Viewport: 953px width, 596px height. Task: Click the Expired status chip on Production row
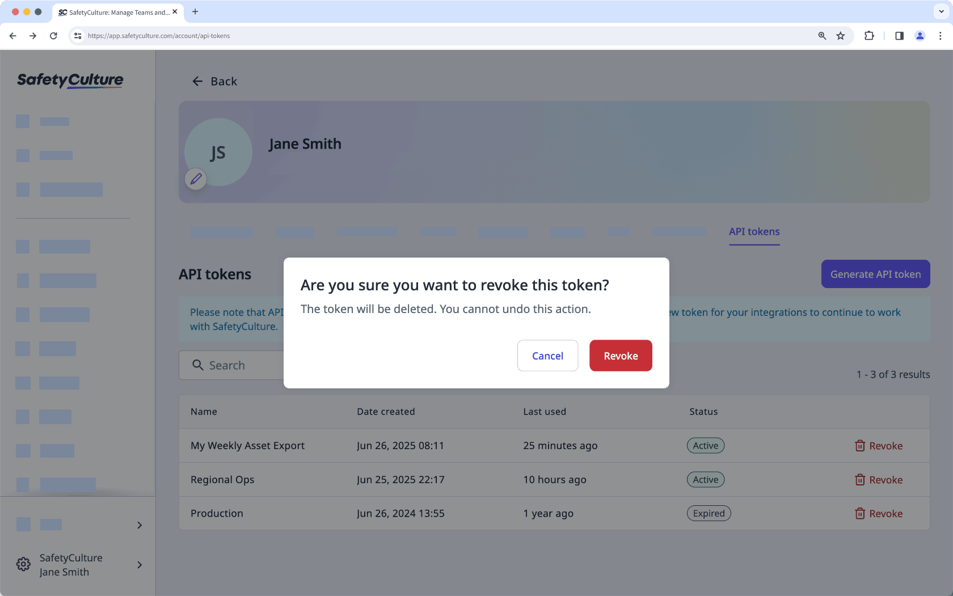coord(709,513)
